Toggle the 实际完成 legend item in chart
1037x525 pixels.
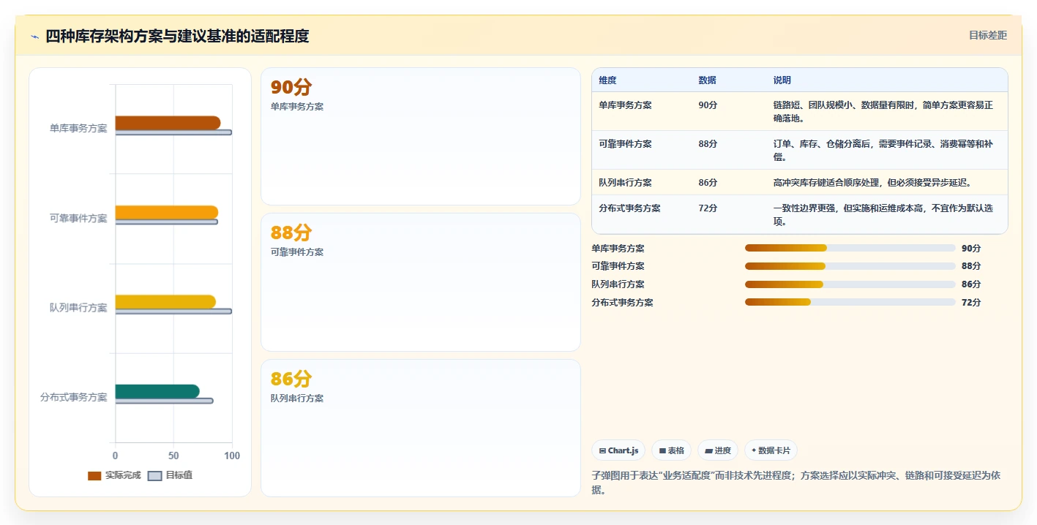tap(114, 475)
